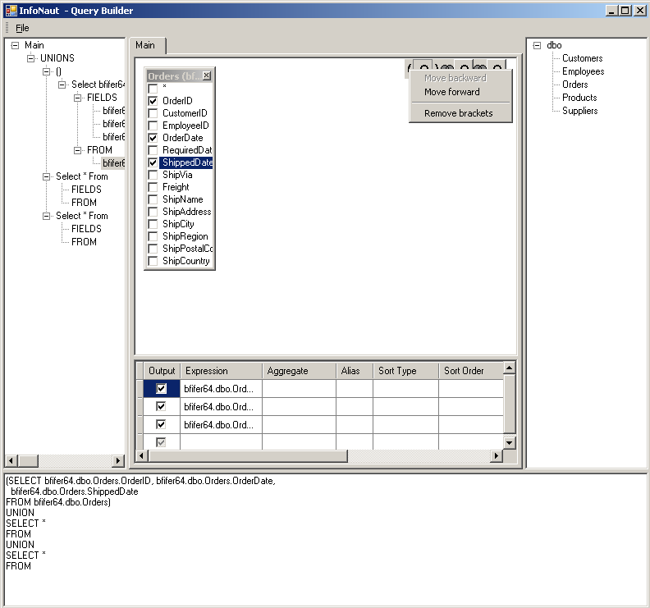Toggle Output checkbox in first grid row
Image resolution: width=650 pixels, height=608 pixels.
(x=161, y=388)
